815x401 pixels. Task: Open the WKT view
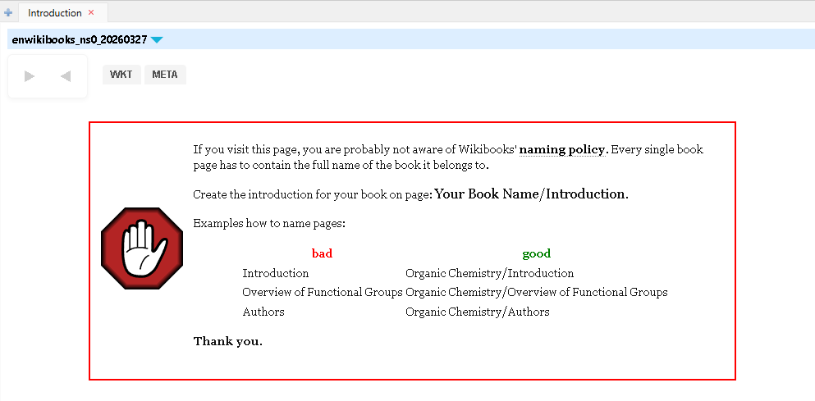121,75
